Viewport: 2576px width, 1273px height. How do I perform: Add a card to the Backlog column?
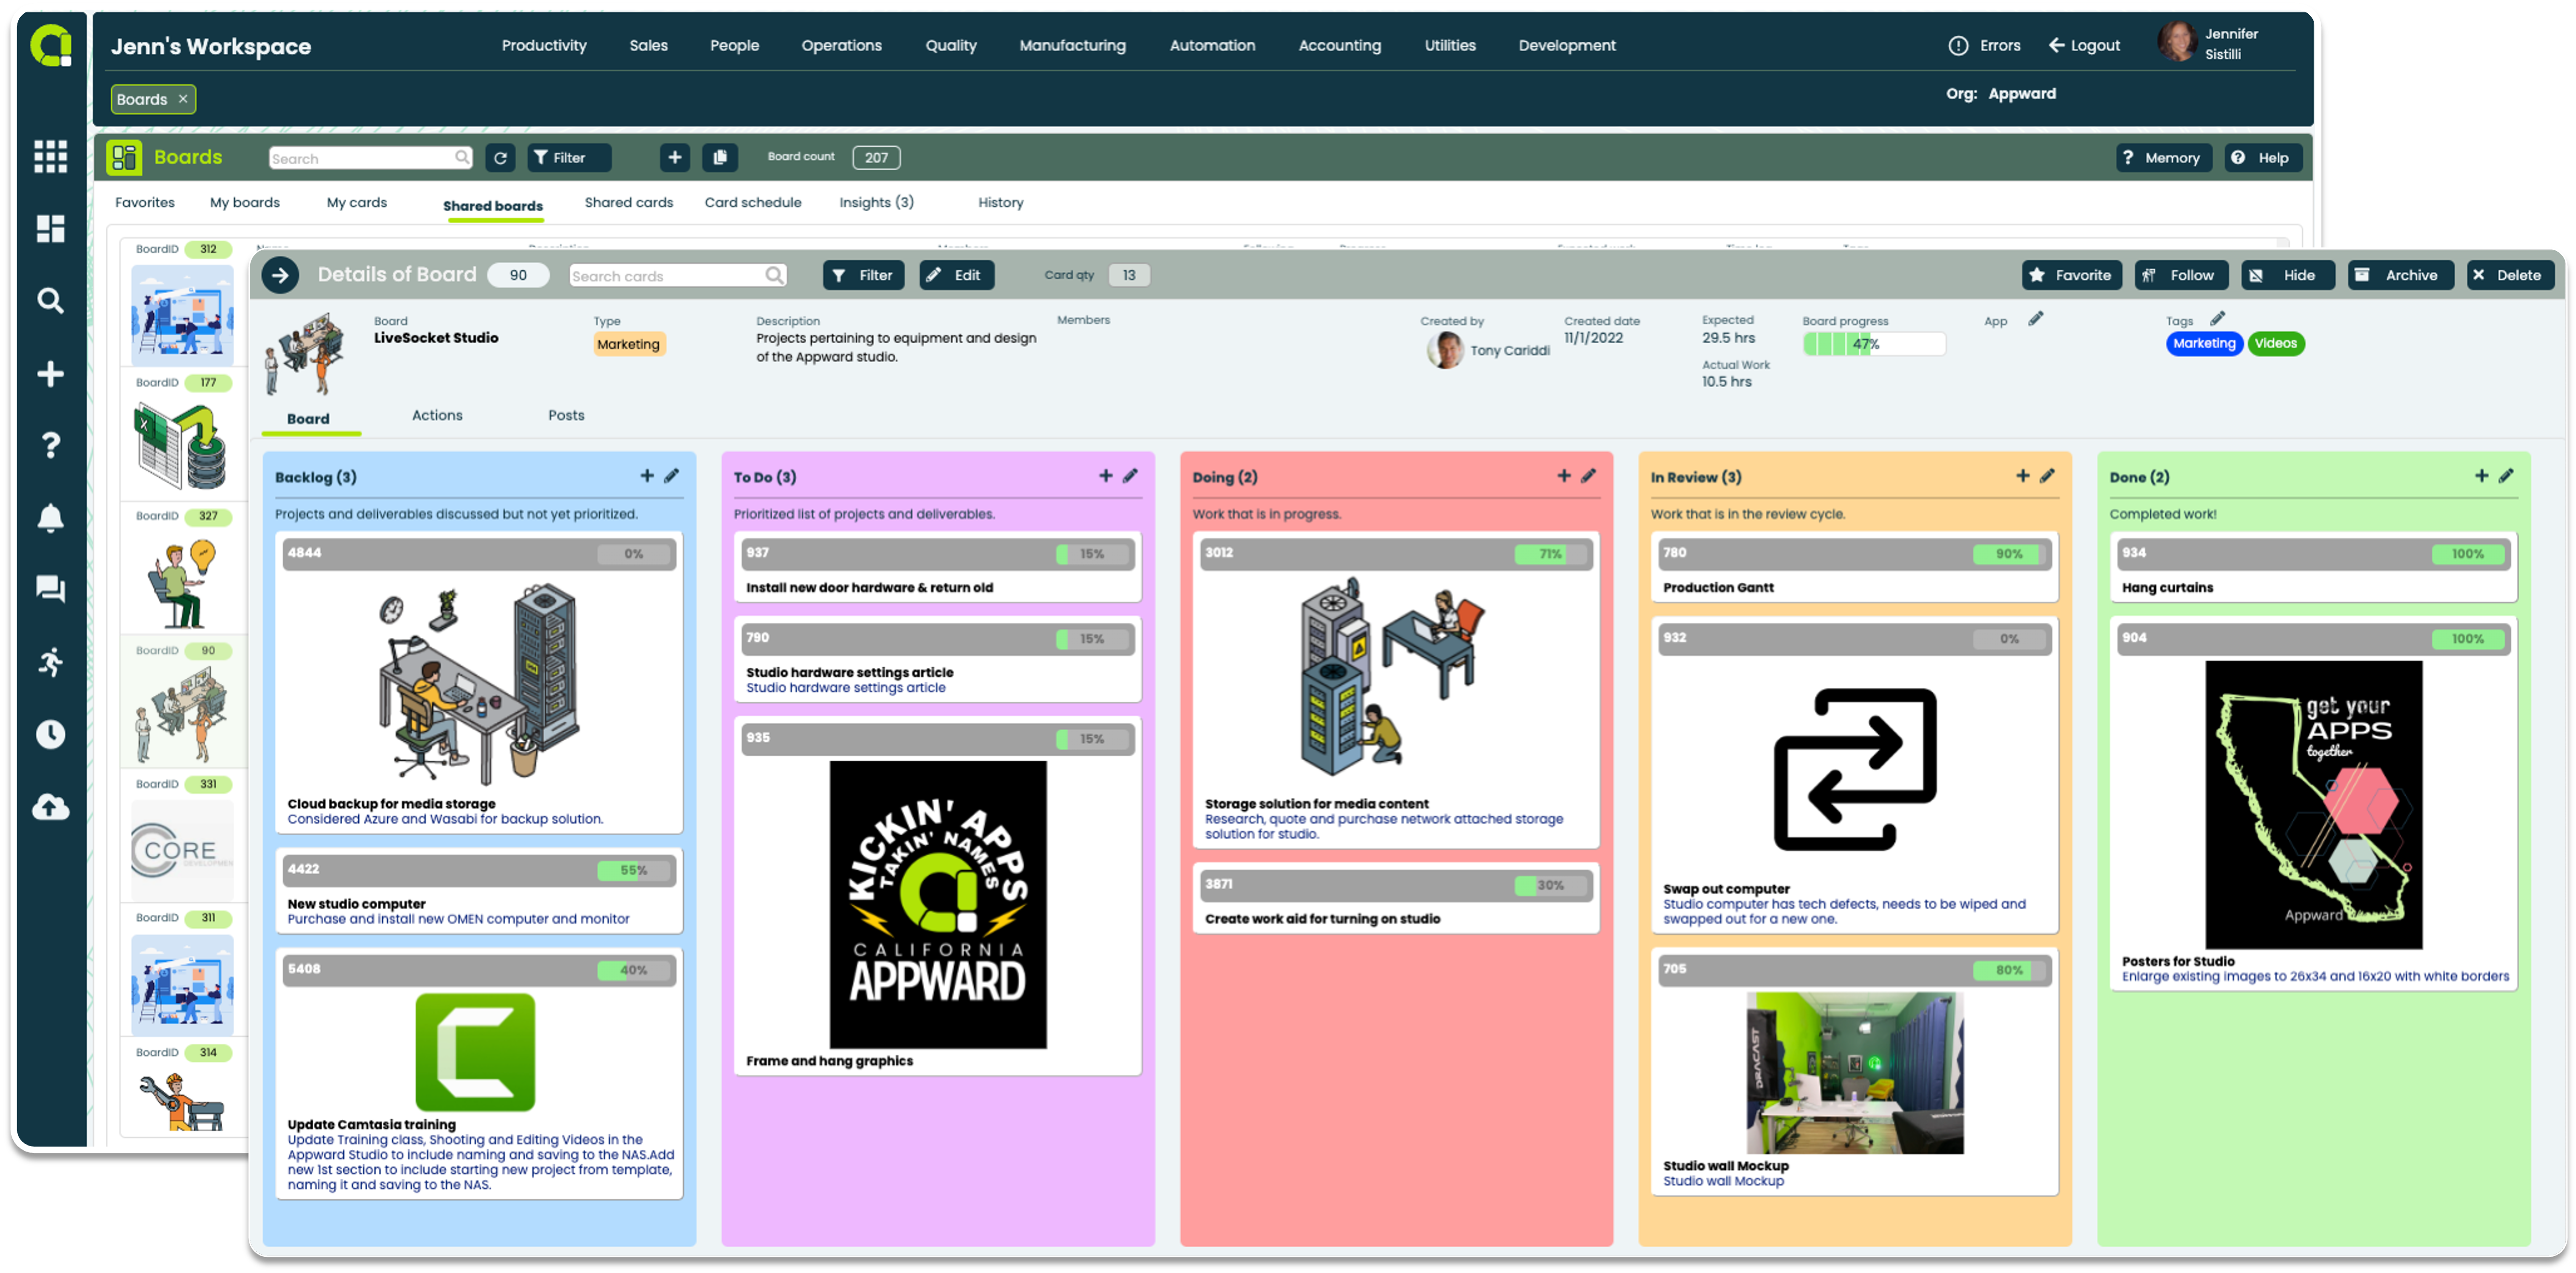647,476
